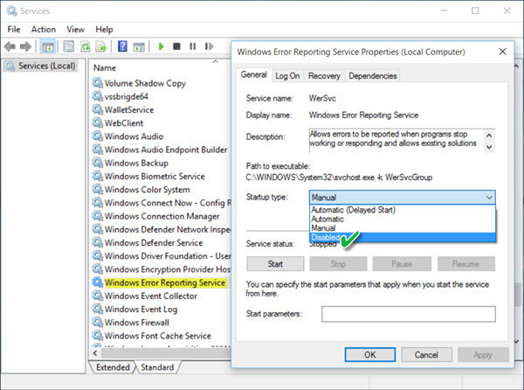Click the services list left scroll arrow
Screen dimensions: 524x390
(95, 353)
